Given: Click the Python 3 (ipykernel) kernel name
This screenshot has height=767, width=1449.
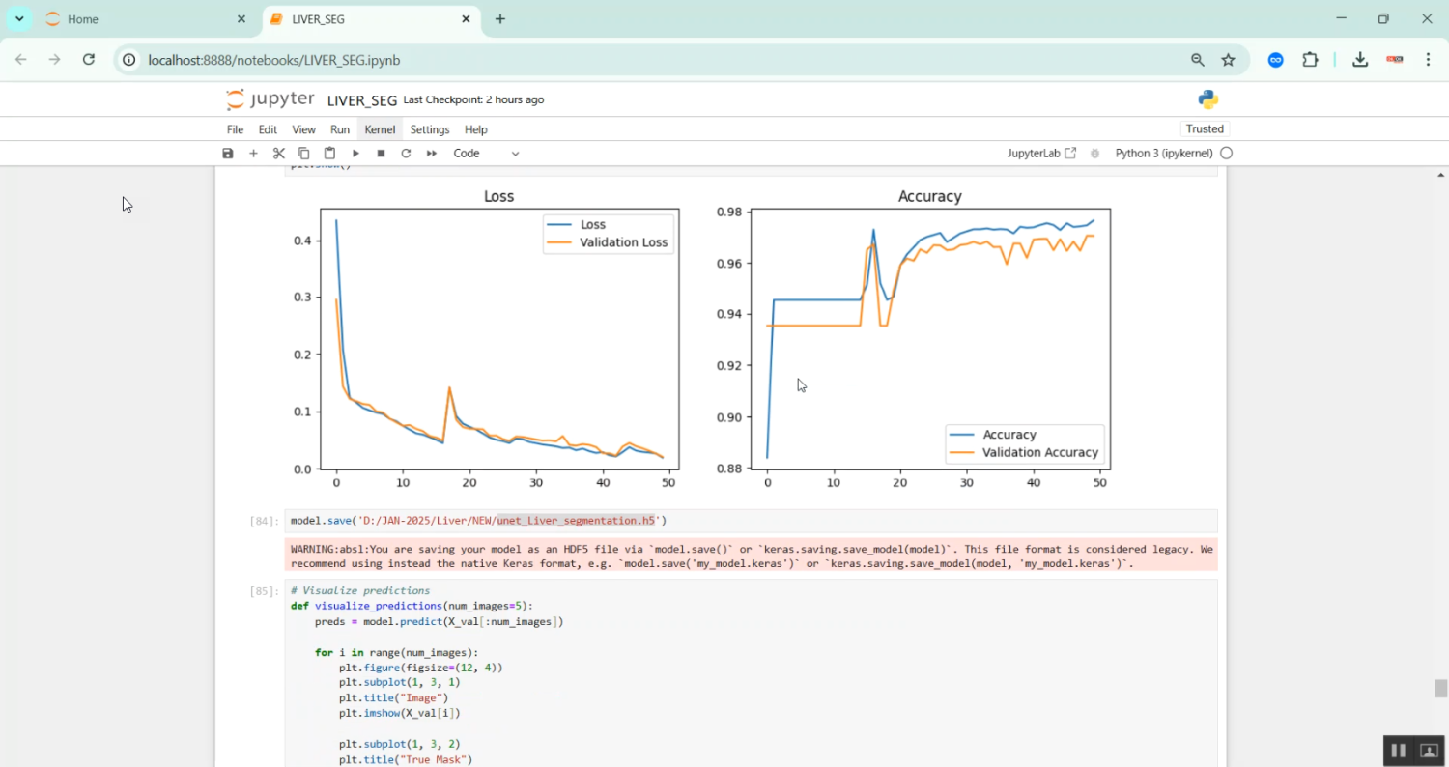Looking at the screenshot, I should 1163,154.
